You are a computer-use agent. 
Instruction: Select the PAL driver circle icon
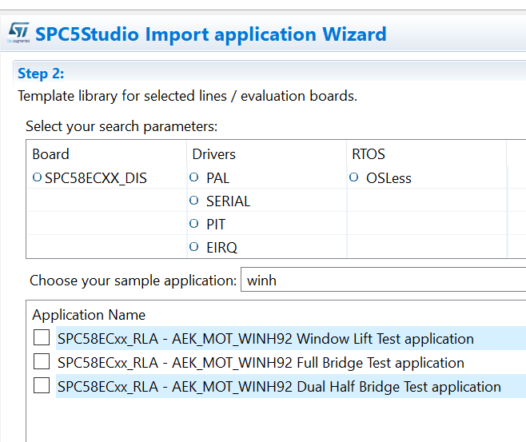(194, 177)
